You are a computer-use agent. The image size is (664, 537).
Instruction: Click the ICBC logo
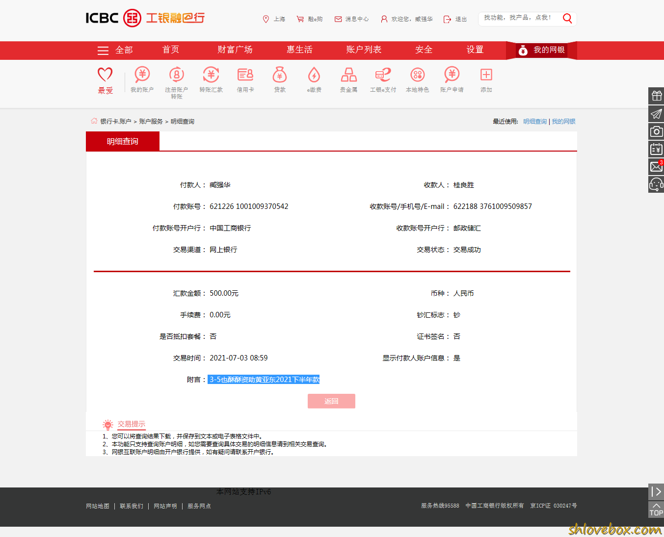[x=145, y=18]
